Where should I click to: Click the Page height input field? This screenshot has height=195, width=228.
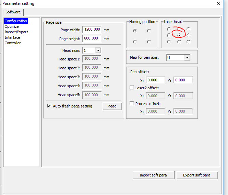pos(92,39)
